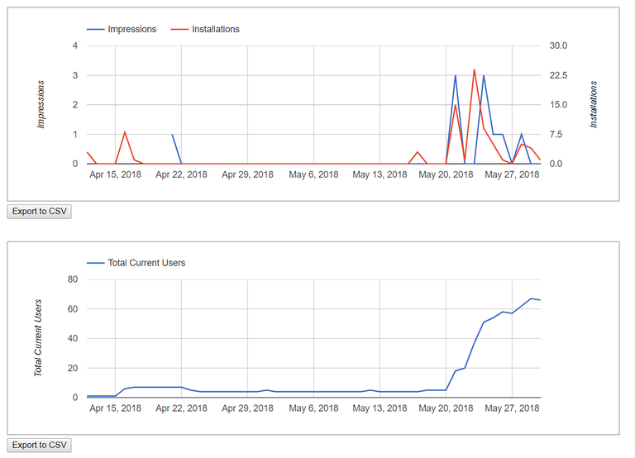635x458 pixels.
Task: Click the Apr 29, 2018 label on top chart
Action: click(247, 174)
